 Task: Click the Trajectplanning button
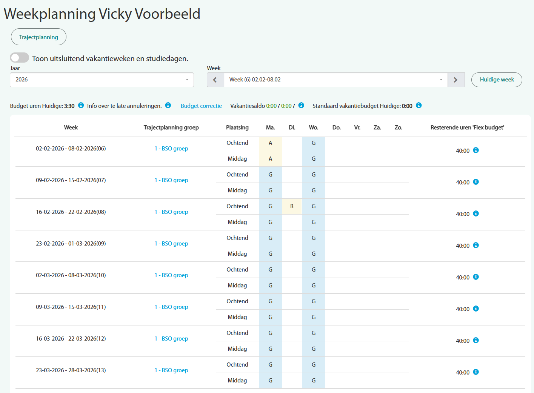(x=38, y=37)
